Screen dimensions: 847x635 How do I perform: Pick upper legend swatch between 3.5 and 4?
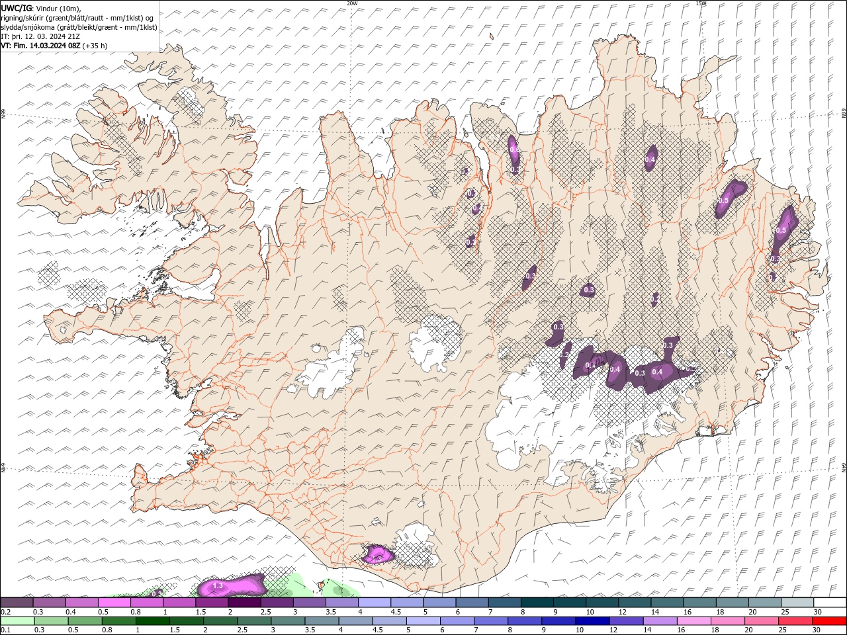tap(342, 603)
